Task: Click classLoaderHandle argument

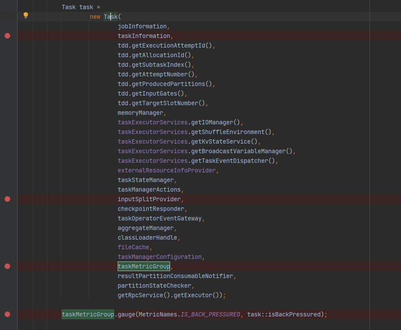Action: tap(147, 237)
